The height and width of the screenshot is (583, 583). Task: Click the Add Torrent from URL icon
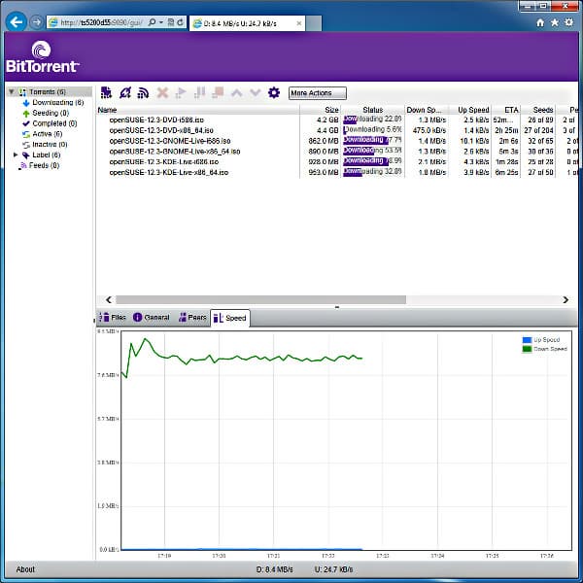[x=125, y=92]
